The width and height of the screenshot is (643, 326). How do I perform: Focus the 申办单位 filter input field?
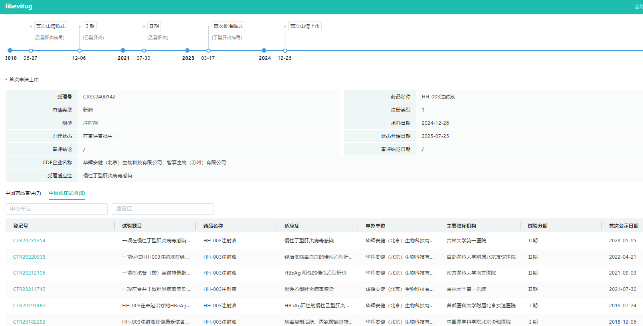pos(57,209)
